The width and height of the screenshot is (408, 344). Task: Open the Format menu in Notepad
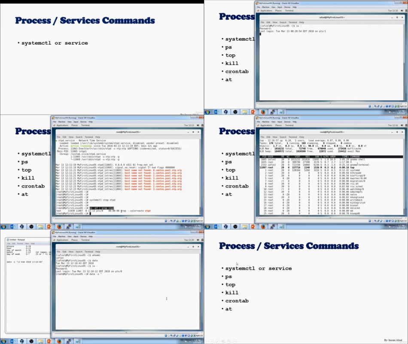click(20, 243)
